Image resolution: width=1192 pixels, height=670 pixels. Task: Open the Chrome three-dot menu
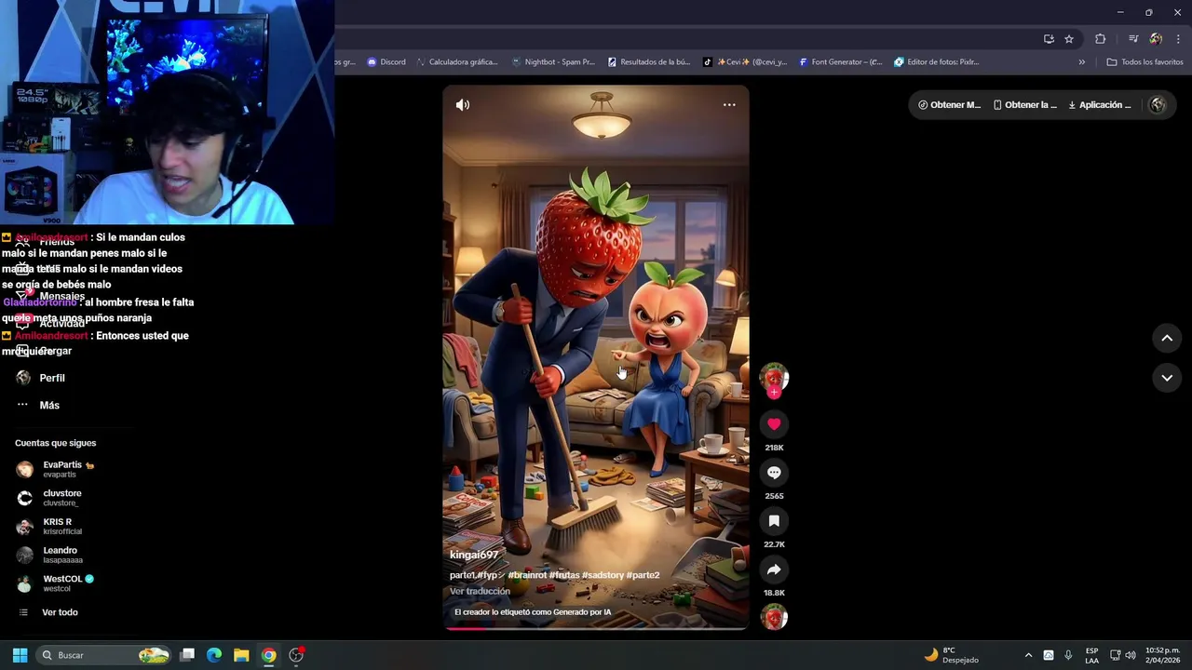(1178, 39)
